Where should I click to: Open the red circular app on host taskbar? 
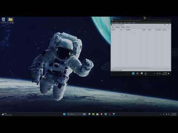pos(110,114)
